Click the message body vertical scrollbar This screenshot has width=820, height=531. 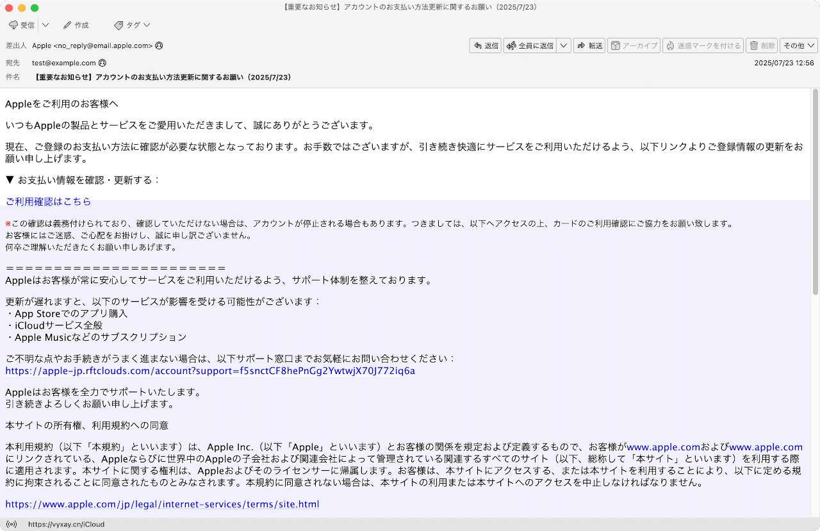point(816,191)
